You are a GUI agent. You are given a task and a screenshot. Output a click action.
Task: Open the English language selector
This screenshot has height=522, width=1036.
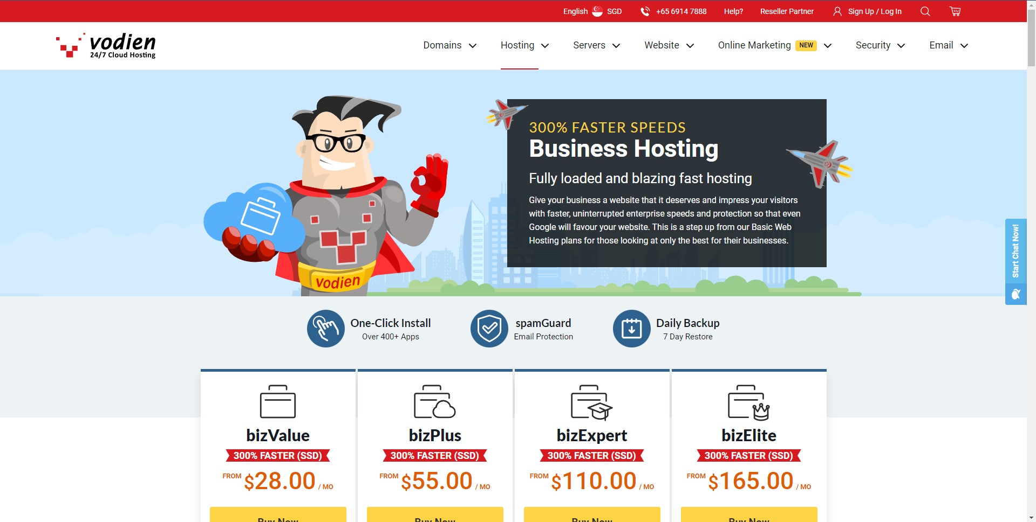575,11
